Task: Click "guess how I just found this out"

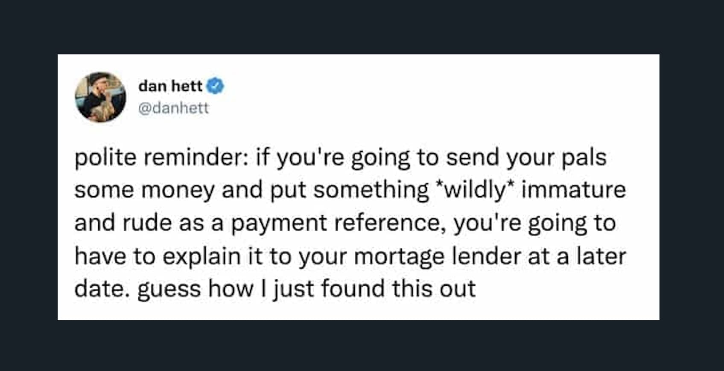Action: 306,289
